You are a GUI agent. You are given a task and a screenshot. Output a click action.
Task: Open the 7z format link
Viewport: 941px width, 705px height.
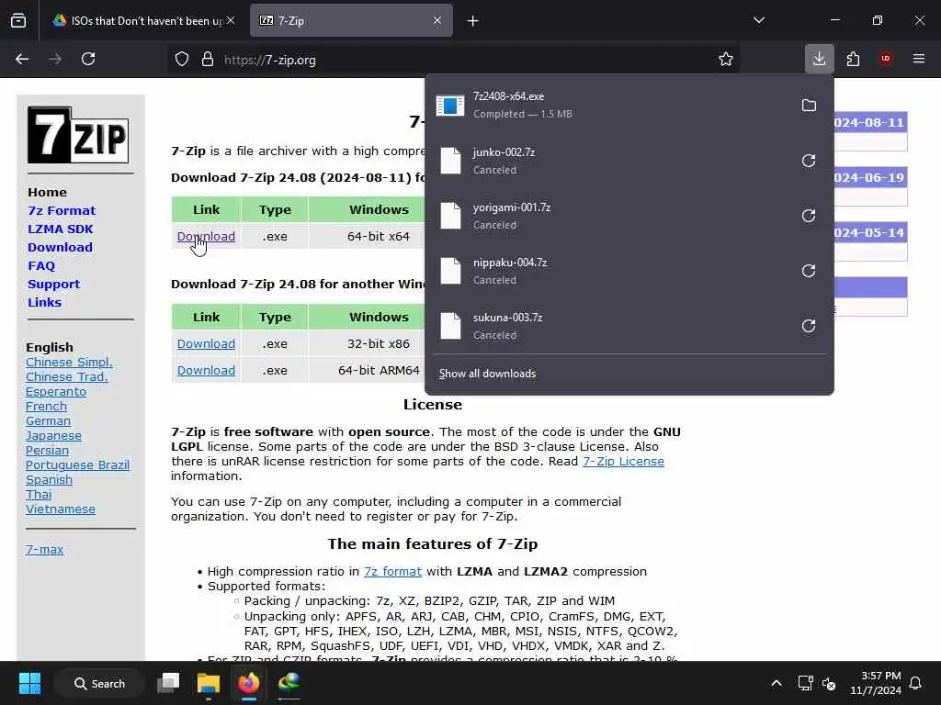392,571
